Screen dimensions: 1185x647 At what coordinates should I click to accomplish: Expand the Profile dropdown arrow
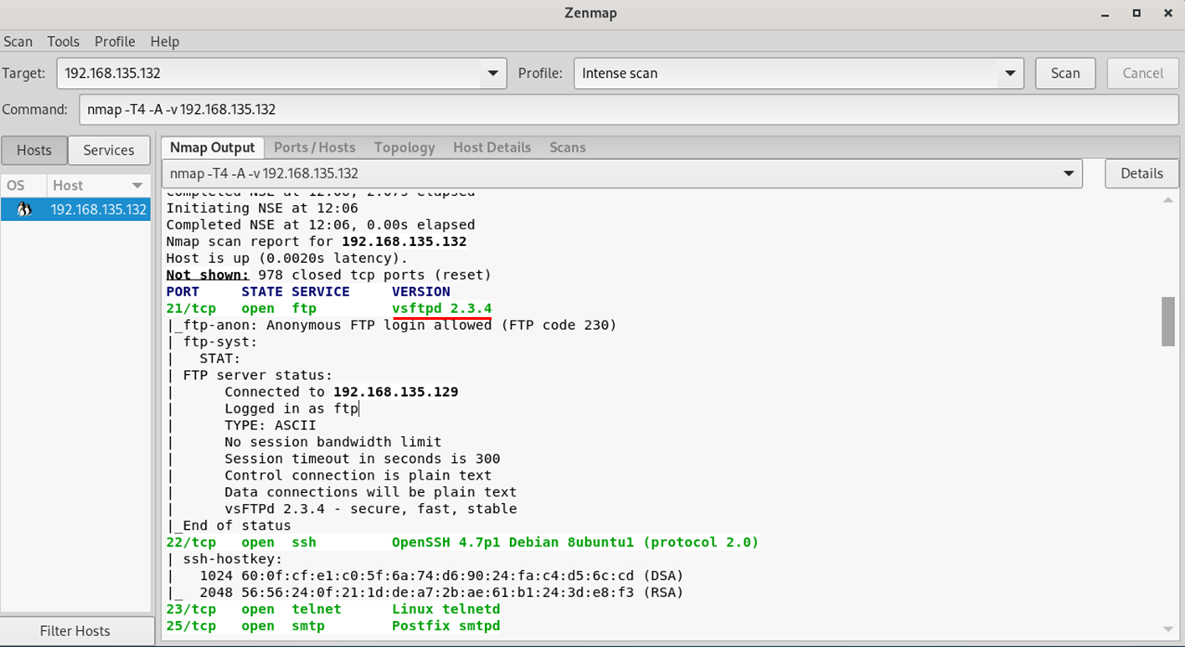pos(1011,74)
